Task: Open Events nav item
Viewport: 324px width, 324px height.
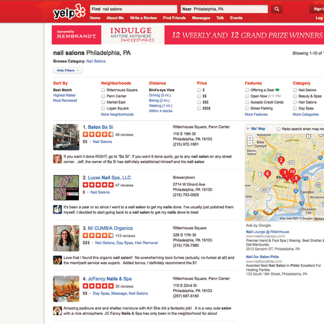Action: (236, 18)
